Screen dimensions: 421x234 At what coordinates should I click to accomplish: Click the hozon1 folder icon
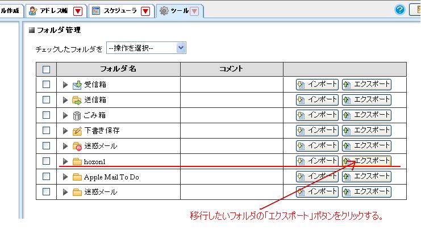click(77, 161)
